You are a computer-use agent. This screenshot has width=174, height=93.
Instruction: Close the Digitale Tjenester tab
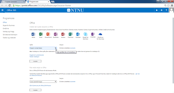pyautogui.click(x=24, y=2)
